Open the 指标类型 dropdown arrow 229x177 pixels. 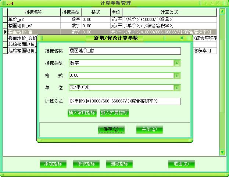click(x=177, y=63)
